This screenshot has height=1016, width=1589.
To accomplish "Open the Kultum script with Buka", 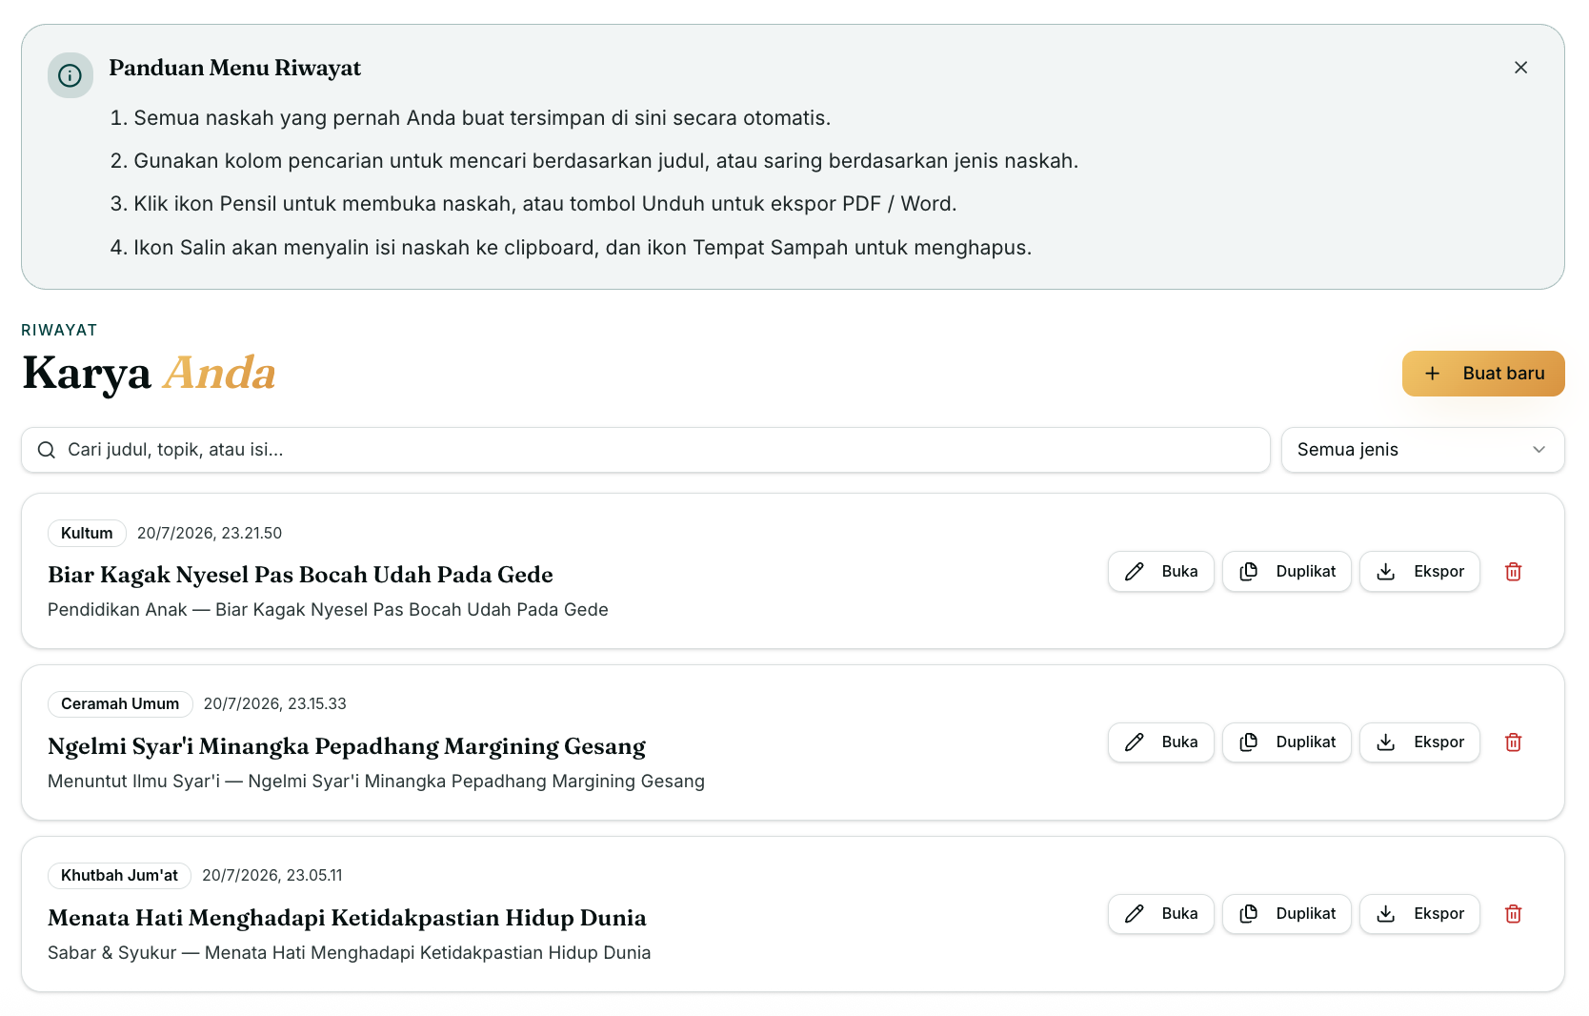I will [1160, 572].
